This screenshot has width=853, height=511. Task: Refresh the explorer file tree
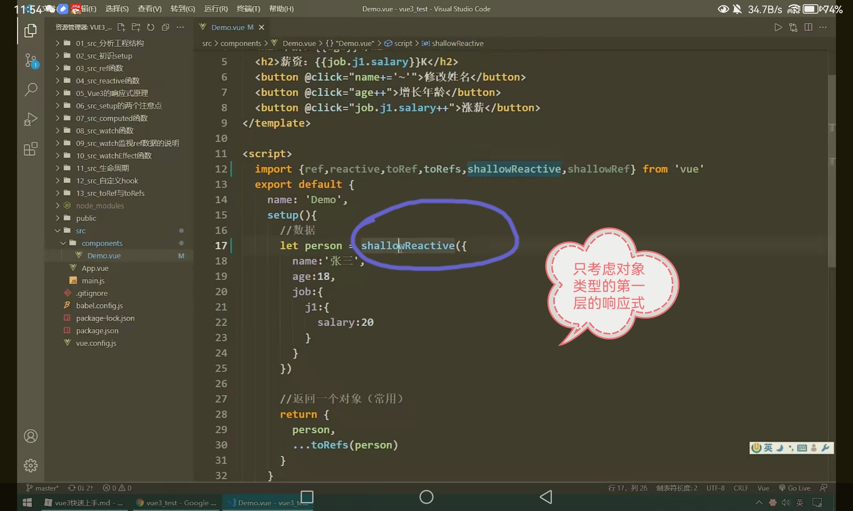(x=151, y=27)
